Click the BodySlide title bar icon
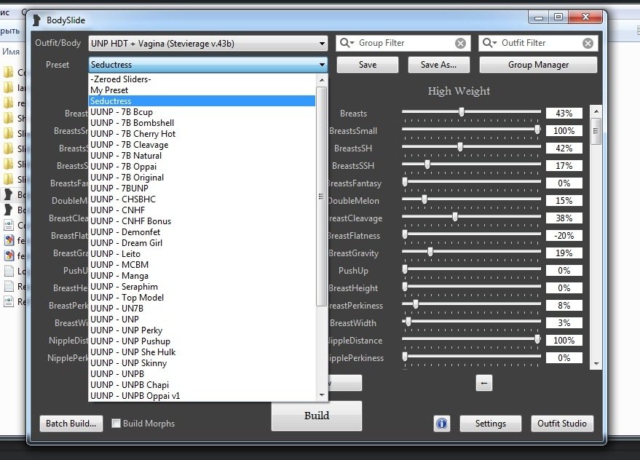 click(37, 20)
